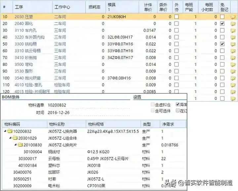The width and height of the screenshot is (238, 191).
Task: Enable 外协 checkbox for row 10 压塑
Action: pos(177,17)
